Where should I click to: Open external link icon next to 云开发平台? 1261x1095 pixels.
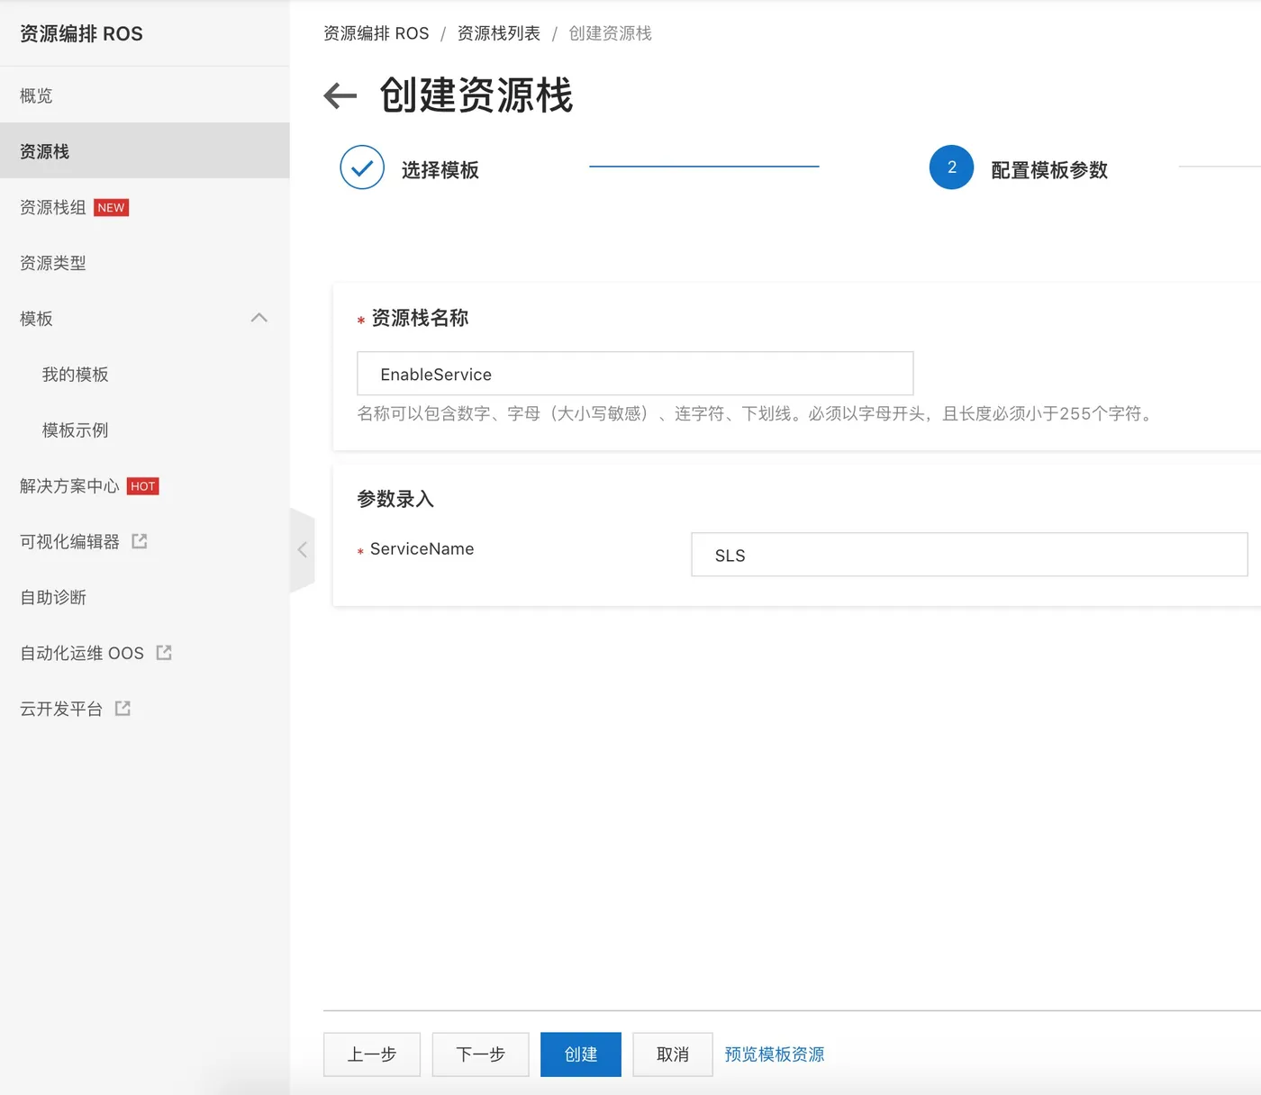[123, 709]
